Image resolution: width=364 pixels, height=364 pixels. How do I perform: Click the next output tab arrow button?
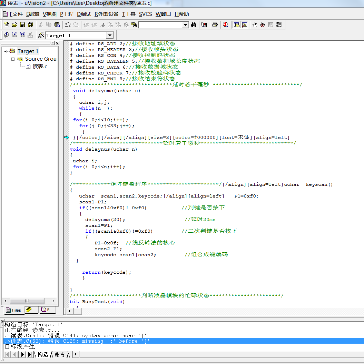pyautogui.click(x=22, y=354)
